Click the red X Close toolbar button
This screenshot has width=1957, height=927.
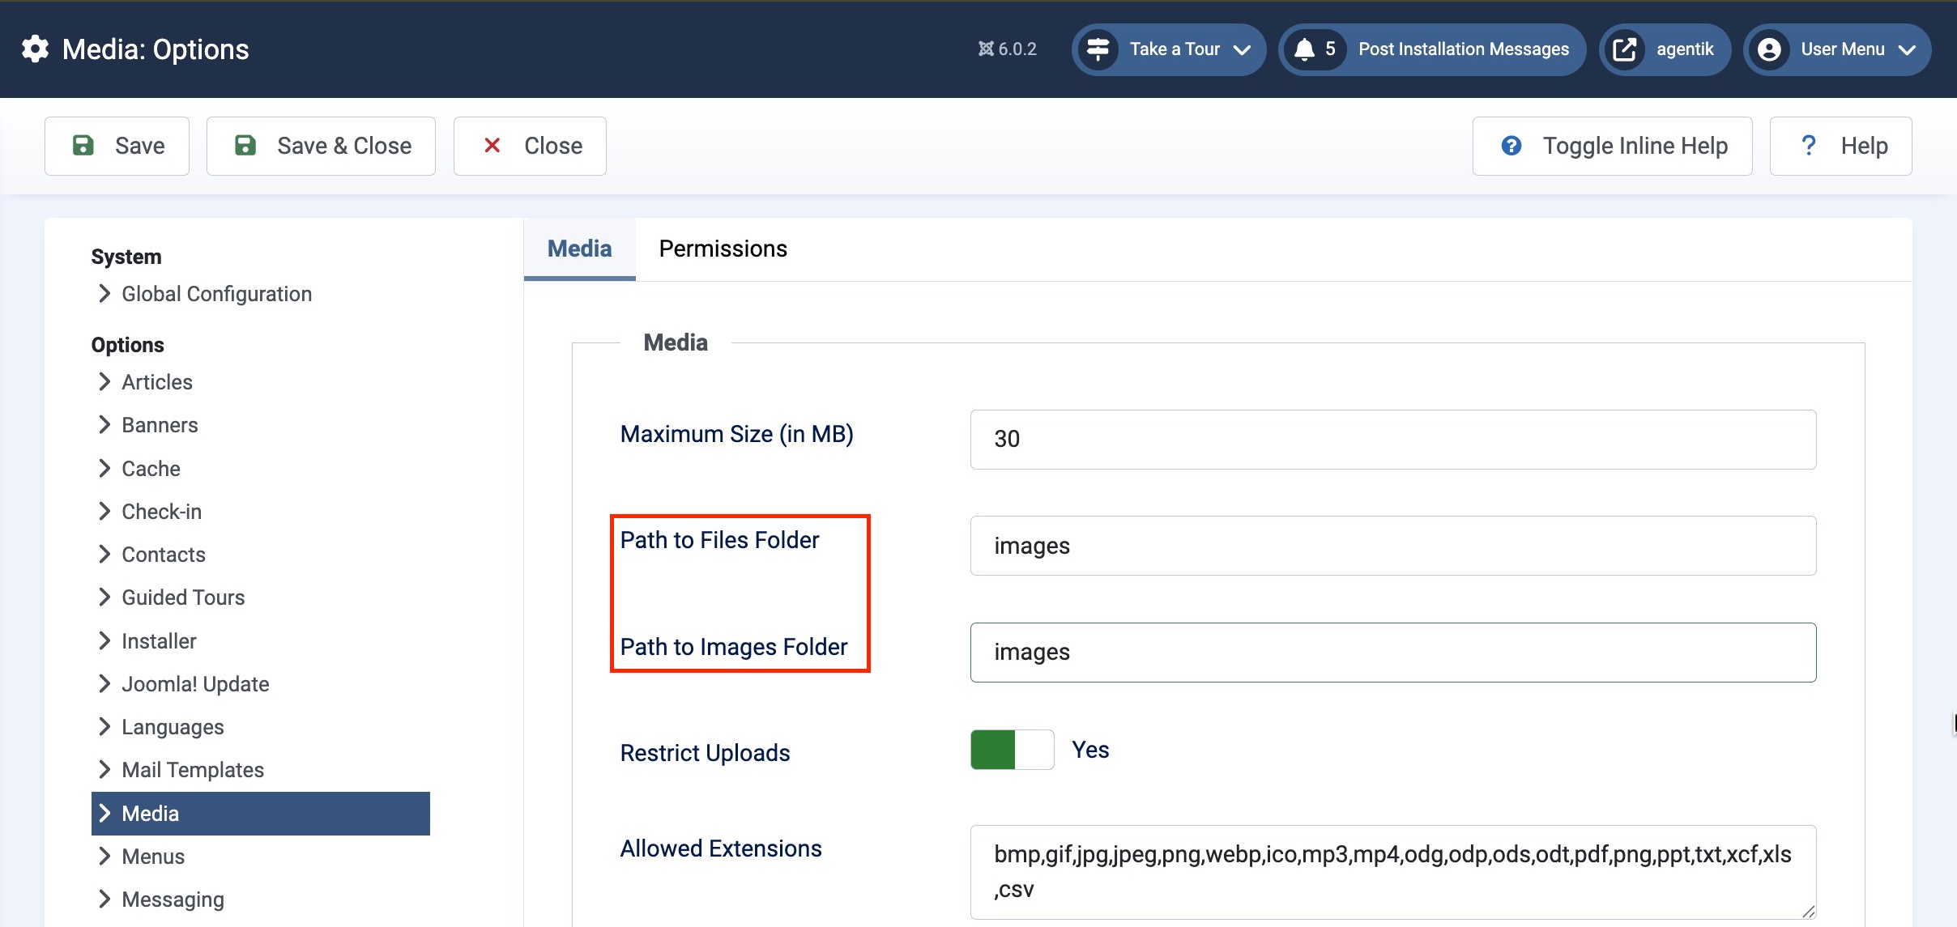tap(530, 146)
